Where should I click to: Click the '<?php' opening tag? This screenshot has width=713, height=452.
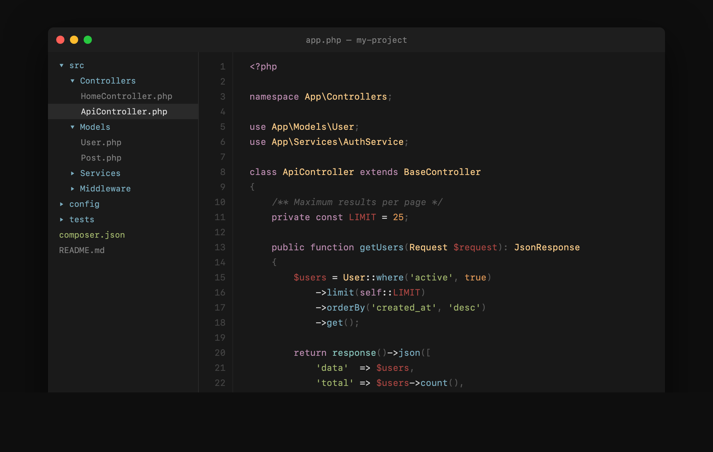pyautogui.click(x=263, y=66)
